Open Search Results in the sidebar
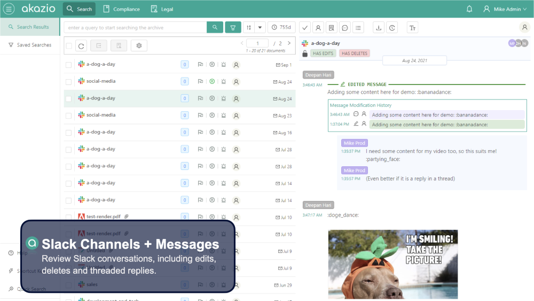This screenshot has width=534, height=301. (x=29, y=27)
